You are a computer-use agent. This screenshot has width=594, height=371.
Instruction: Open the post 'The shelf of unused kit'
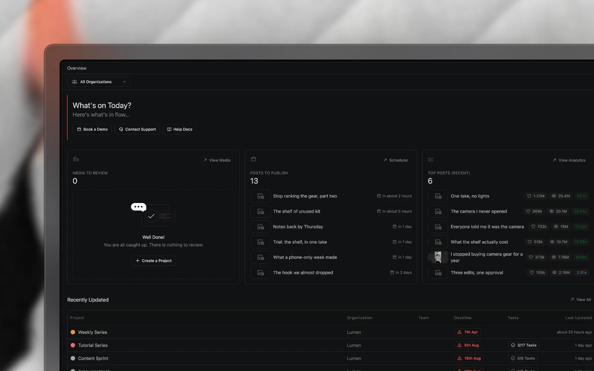coord(296,211)
